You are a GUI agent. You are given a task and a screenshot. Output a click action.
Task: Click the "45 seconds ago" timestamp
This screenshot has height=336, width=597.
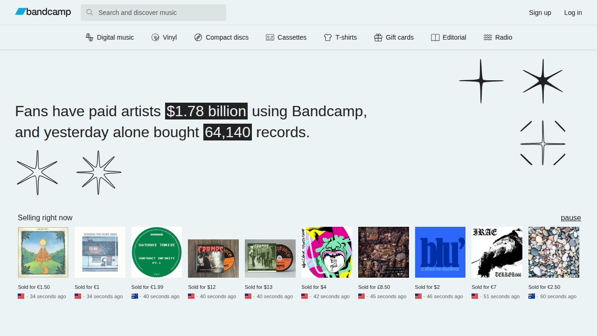point(389,296)
